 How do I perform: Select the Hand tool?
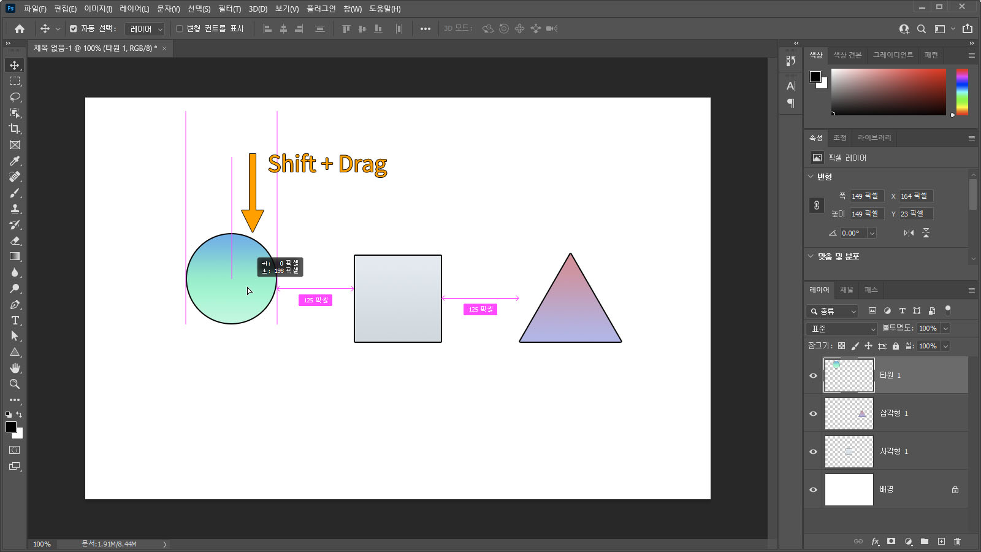click(x=15, y=368)
